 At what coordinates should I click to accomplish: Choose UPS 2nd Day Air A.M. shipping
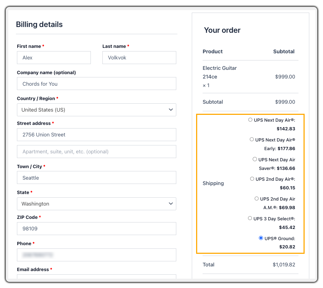point(256,198)
